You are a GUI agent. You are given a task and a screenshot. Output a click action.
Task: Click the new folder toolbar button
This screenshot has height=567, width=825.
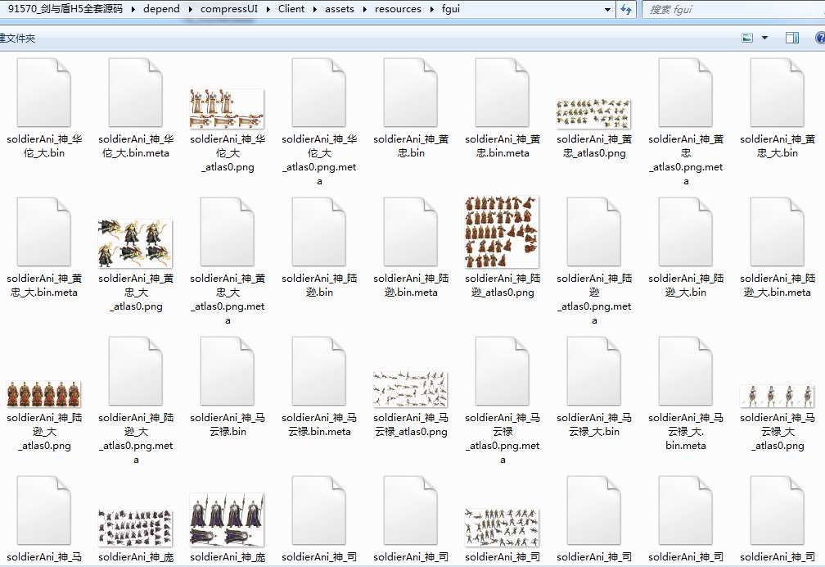pos(16,39)
